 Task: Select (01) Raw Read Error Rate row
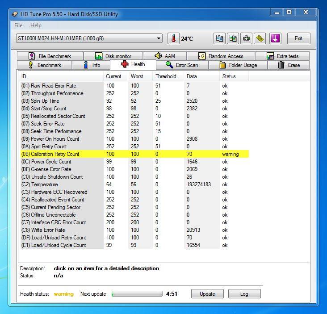[x=134, y=86]
